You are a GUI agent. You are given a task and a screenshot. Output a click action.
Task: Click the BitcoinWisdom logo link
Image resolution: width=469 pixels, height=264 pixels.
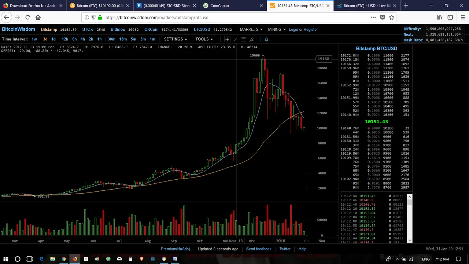(x=18, y=29)
